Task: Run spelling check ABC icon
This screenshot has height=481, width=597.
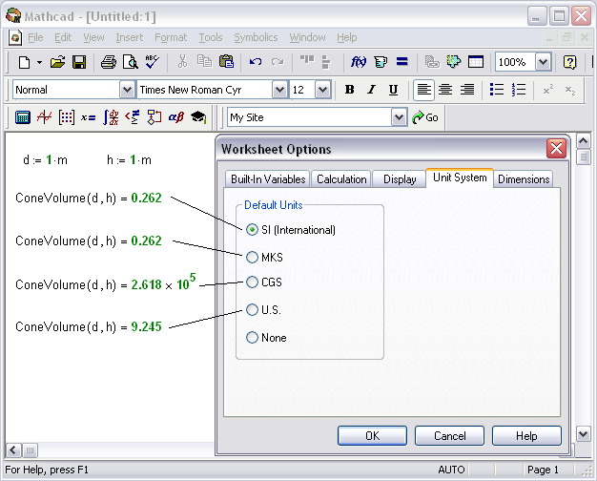Action: pos(153,62)
